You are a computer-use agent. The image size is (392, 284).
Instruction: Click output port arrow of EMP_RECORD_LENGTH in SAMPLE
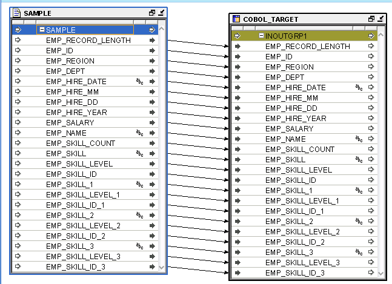click(152, 41)
